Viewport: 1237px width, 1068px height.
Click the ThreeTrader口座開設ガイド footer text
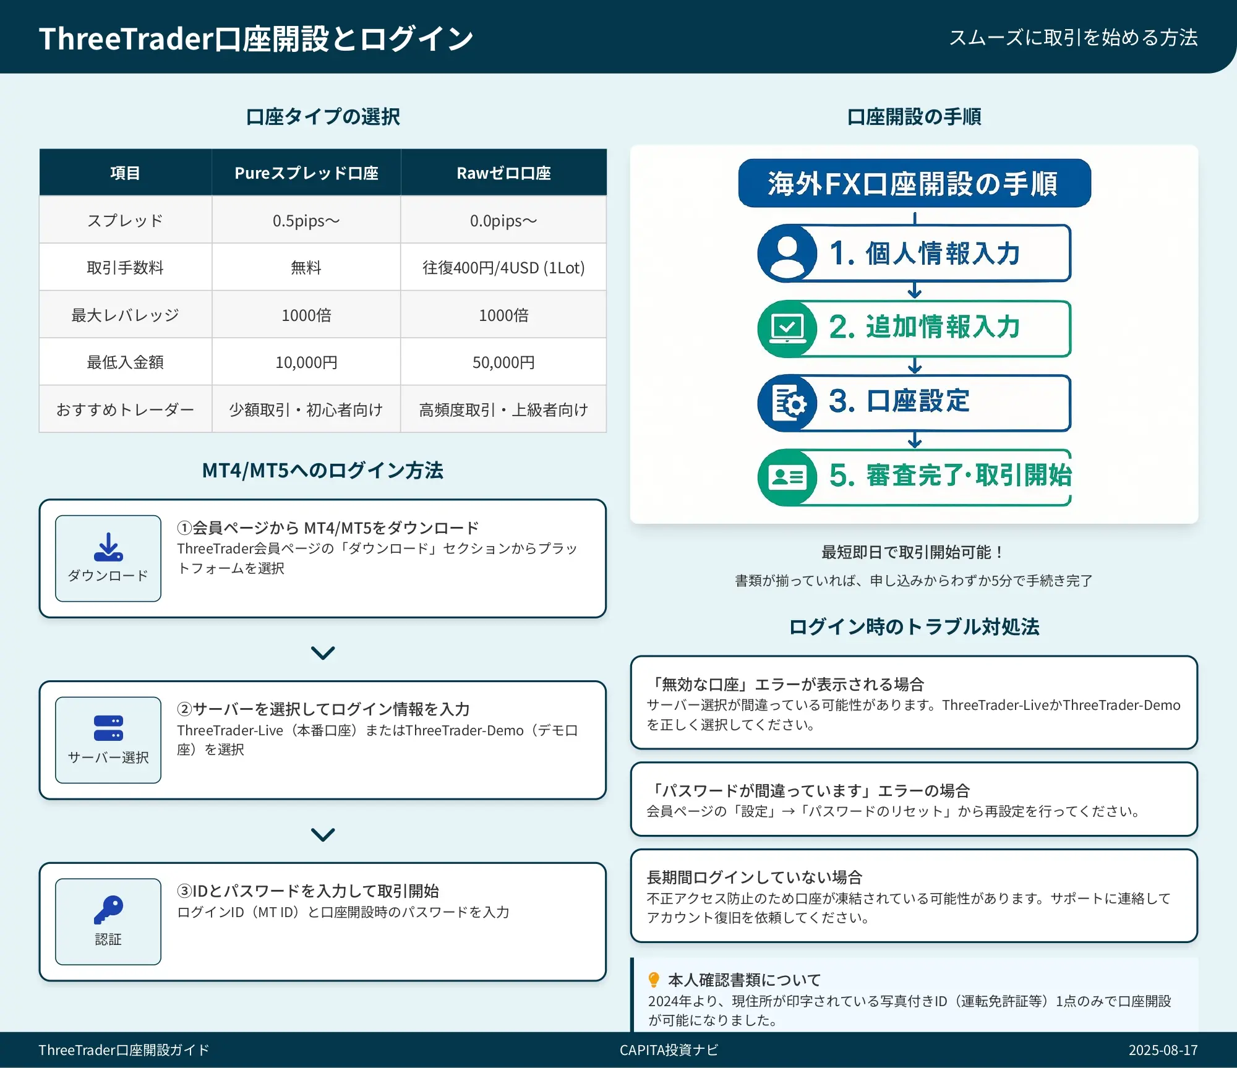[124, 1050]
